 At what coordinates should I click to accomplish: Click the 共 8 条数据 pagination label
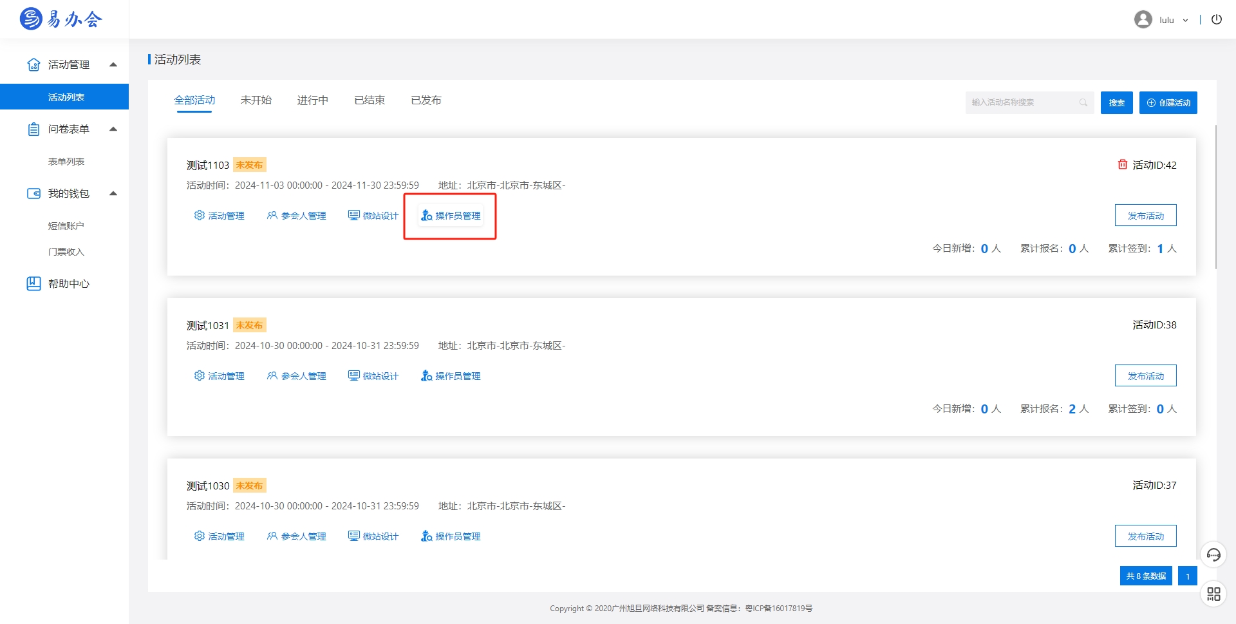pos(1146,576)
